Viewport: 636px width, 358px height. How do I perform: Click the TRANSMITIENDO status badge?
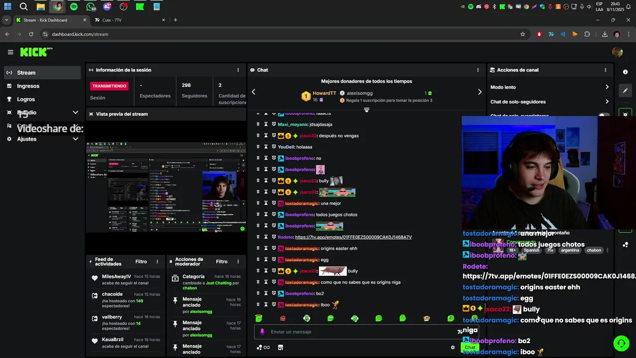(110, 86)
